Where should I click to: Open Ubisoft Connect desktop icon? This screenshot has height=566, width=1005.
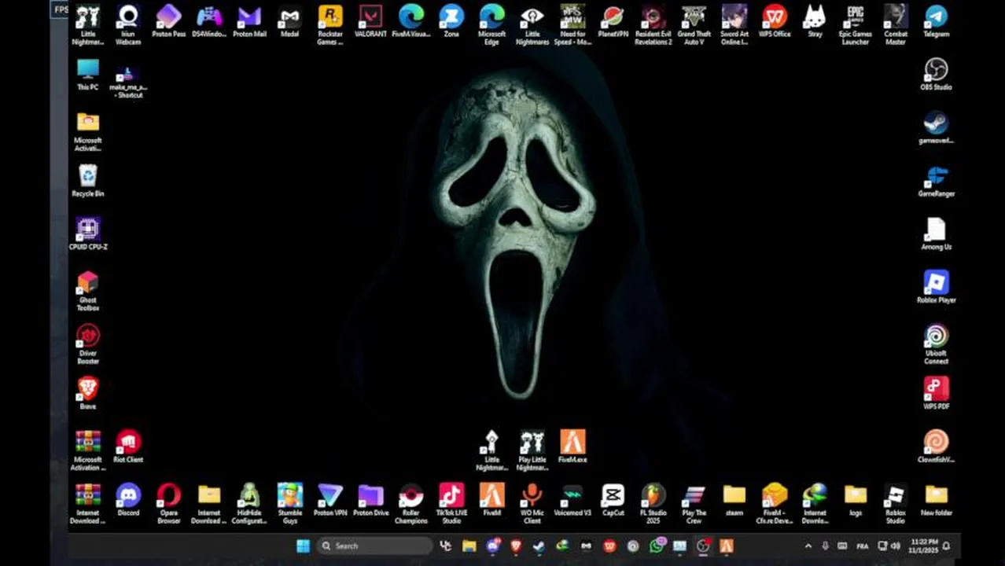tap(936, 344)
